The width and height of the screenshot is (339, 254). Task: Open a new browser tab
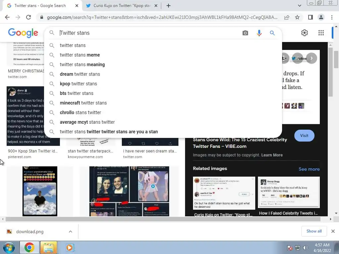coord(169,6)
